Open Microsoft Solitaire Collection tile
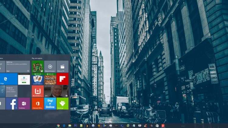The width and height of the screenshot is (228, 128). coord(38,79)
